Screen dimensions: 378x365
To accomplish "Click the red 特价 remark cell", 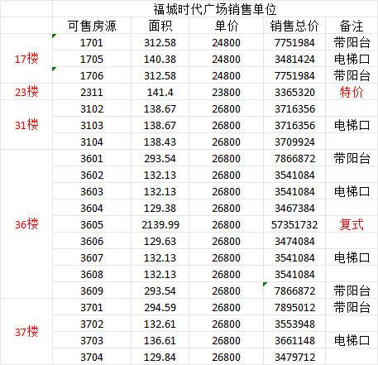I will (x=352, y=92).
